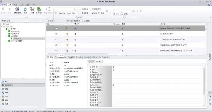The width and height of the screenshot is (212, 112).
Task: Expand the BOM tree node
Action: tap(2, 24)
